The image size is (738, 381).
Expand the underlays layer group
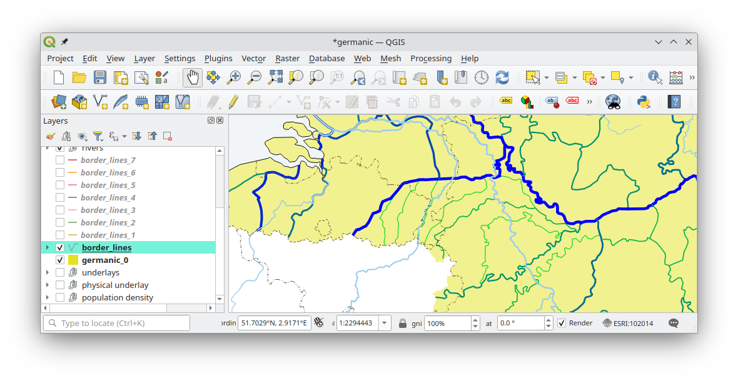coord(48,272)
